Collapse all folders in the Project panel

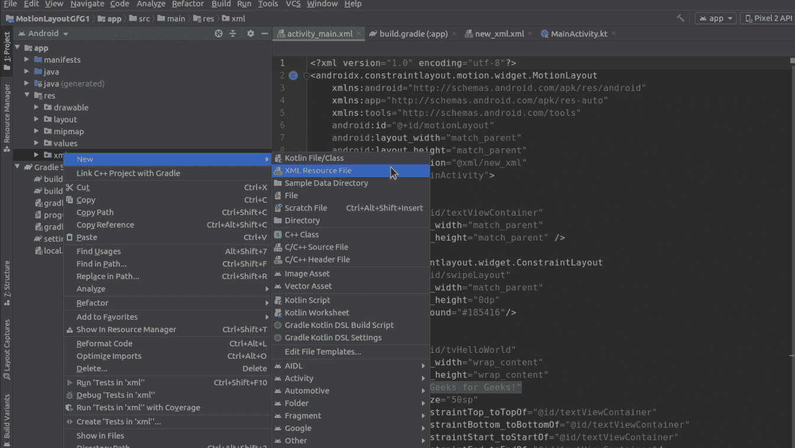(233, 34)
